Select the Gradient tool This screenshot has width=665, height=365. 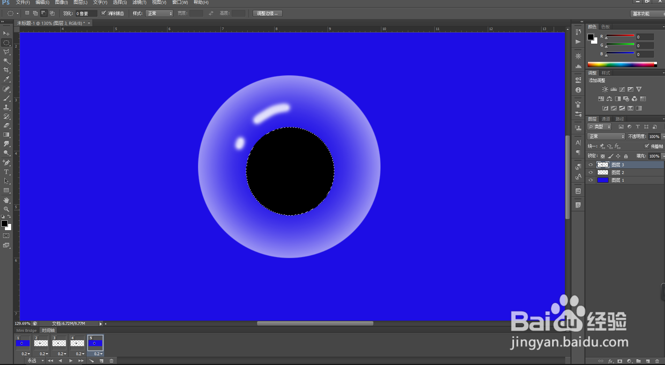tap(6, 134)
